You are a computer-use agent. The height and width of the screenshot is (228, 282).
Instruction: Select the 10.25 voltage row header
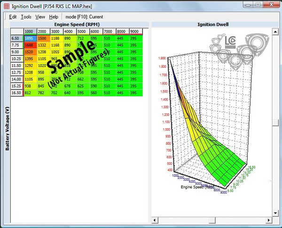click(17, 59)
